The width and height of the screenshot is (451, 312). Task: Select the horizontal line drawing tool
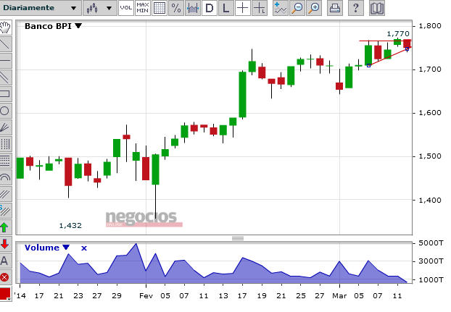pos(5,61)
